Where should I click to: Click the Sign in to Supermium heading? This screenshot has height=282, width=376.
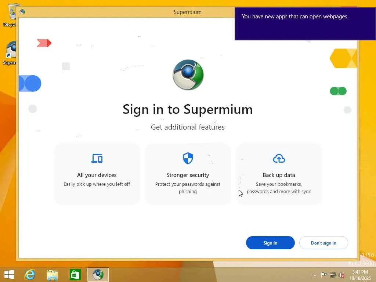click(x=188, y=109)
